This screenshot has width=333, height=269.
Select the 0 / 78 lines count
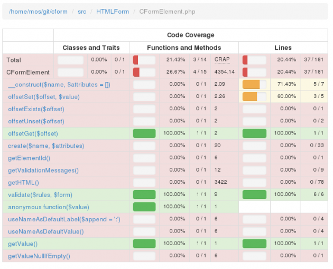[x=317, y=182]
